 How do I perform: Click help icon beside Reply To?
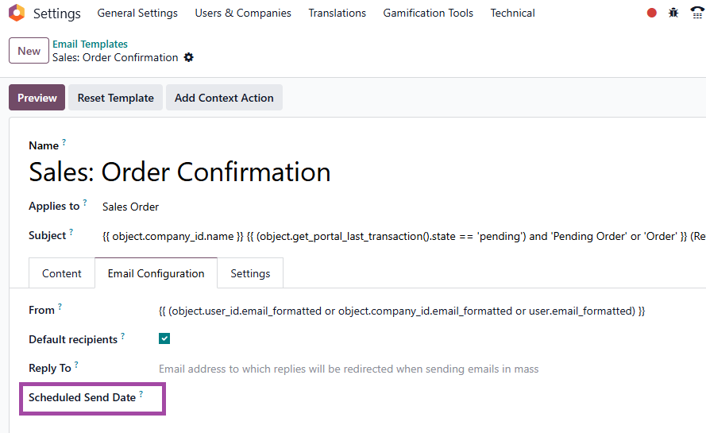tap(76, 365)
